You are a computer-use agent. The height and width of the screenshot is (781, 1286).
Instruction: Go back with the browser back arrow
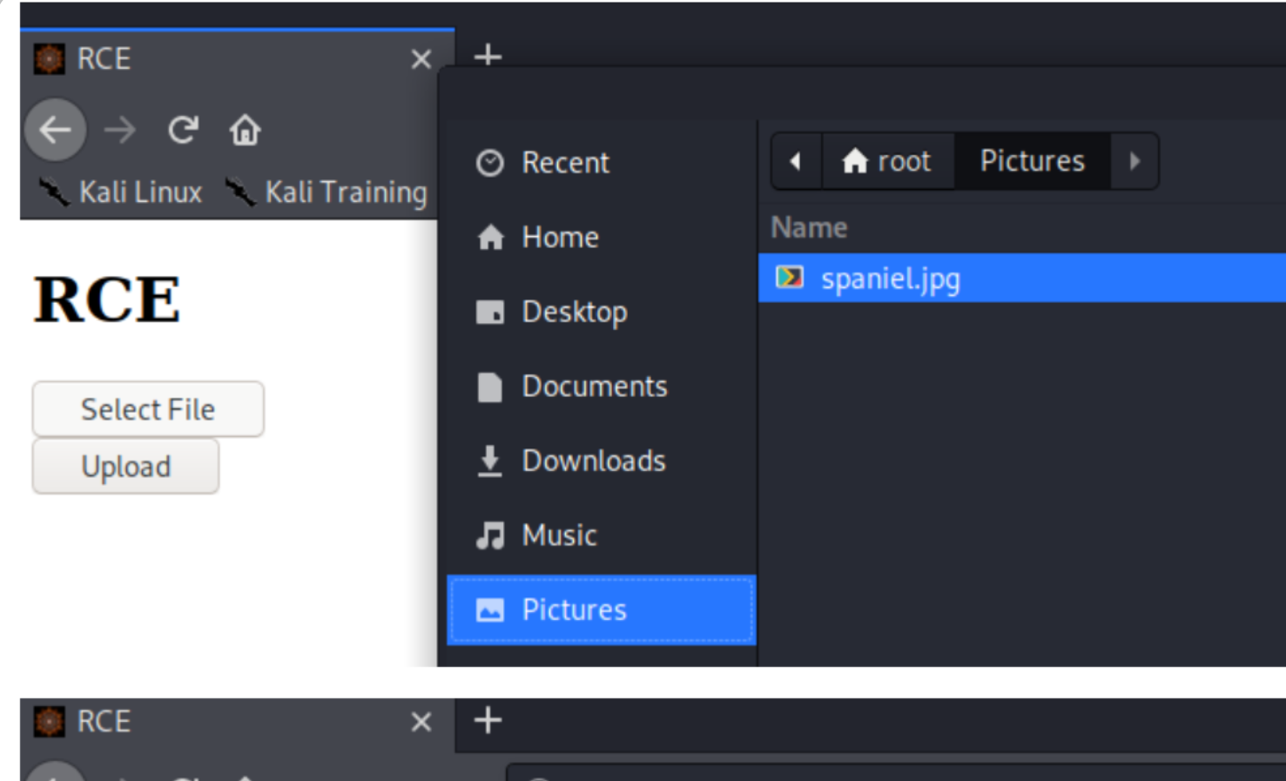tap(55, 131)
